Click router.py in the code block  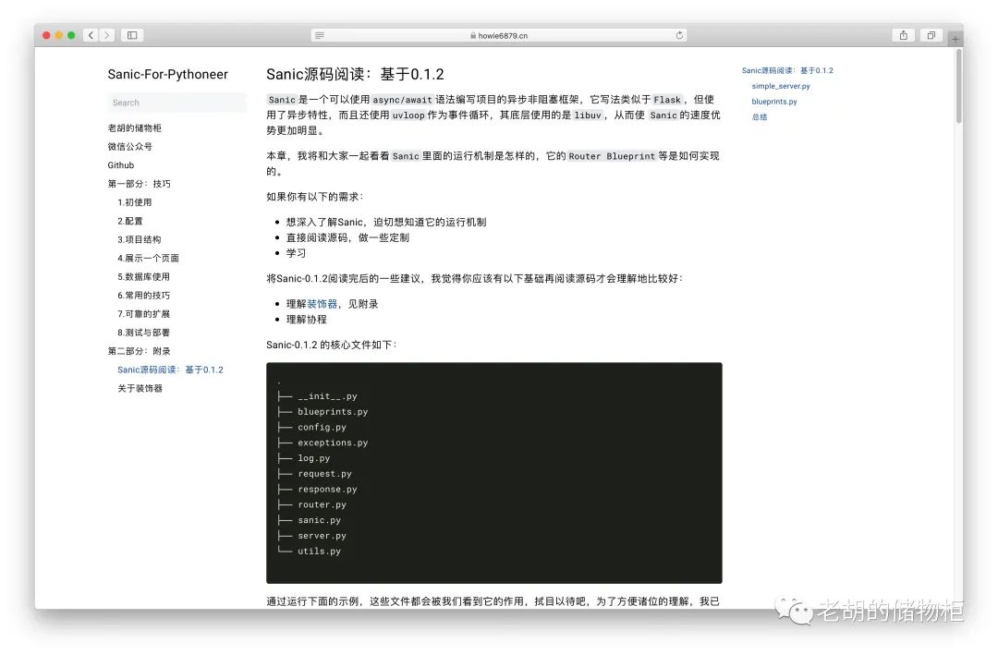[x=322, y=504]
